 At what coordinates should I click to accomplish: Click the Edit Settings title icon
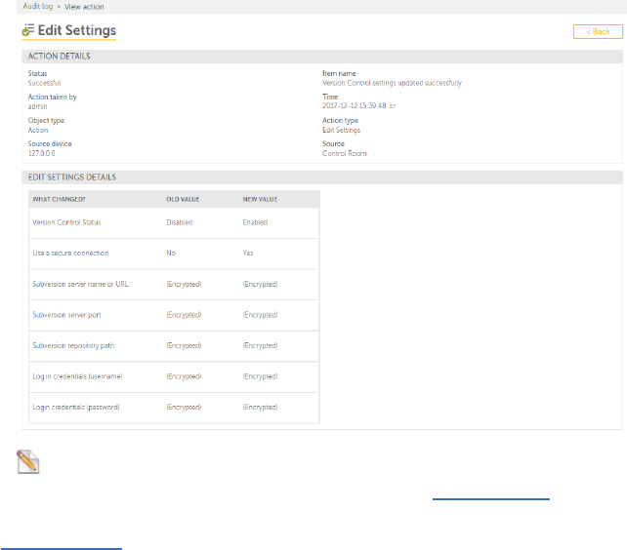tap(28, 31)
